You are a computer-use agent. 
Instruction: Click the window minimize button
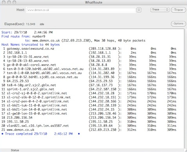[9, 2]
